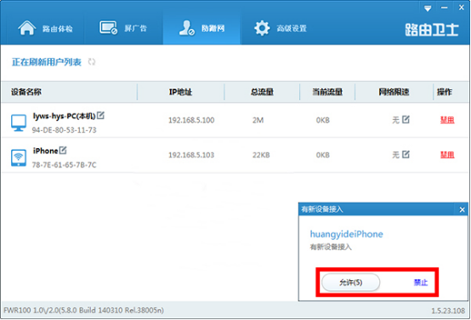471x320 pixels.
Task: Click MAC address 78-7E-61-65-7B-7C
Action: (65, 165)
